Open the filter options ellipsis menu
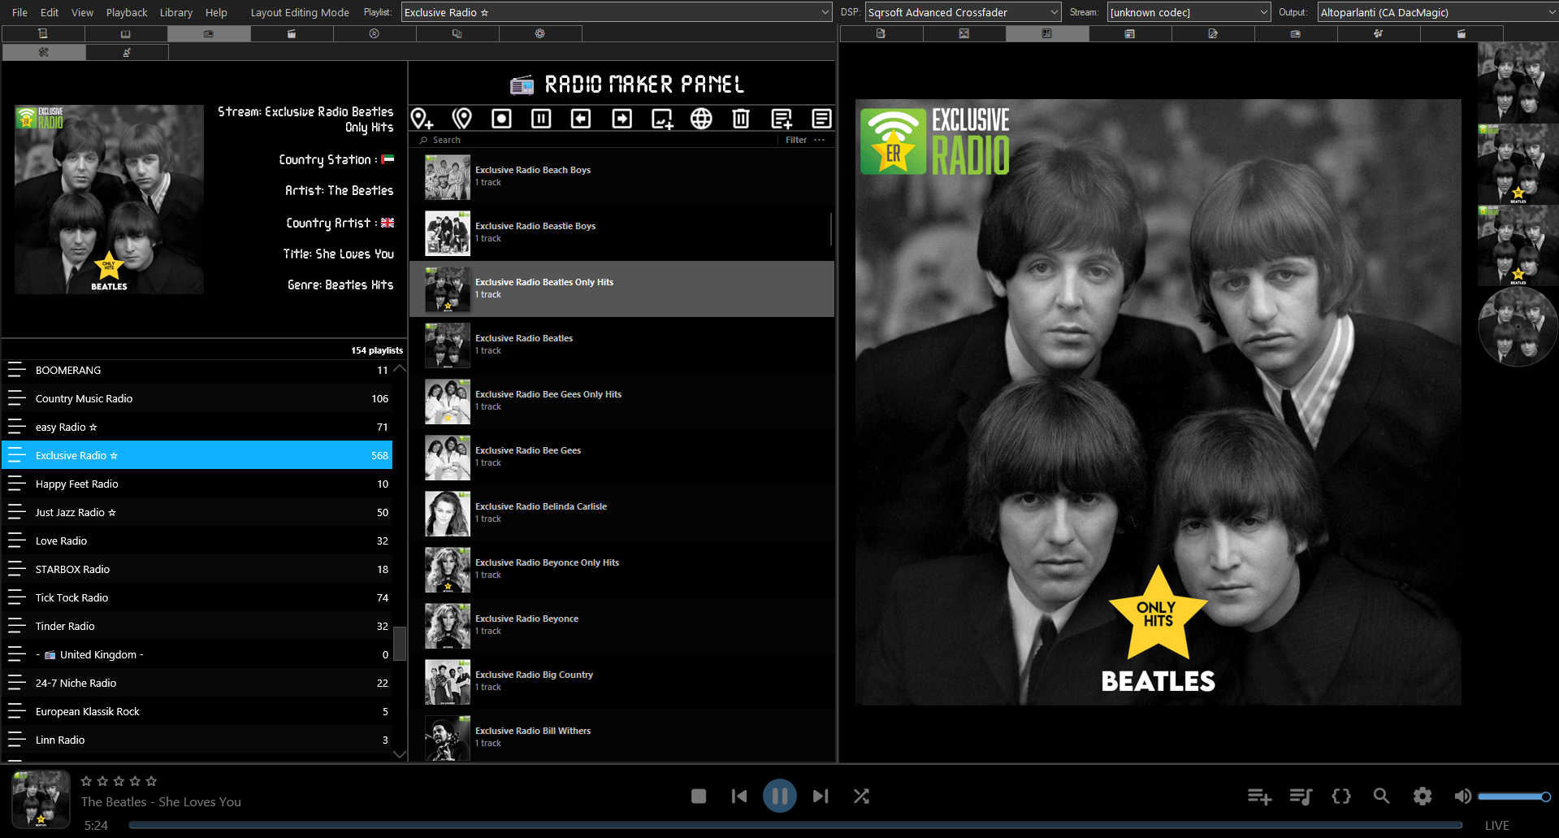This screenshot has height=838, width=1559. 819,140
